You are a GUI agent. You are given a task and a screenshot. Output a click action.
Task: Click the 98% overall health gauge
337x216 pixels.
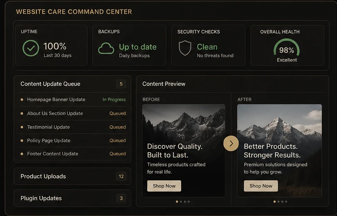tap(287, 48)
